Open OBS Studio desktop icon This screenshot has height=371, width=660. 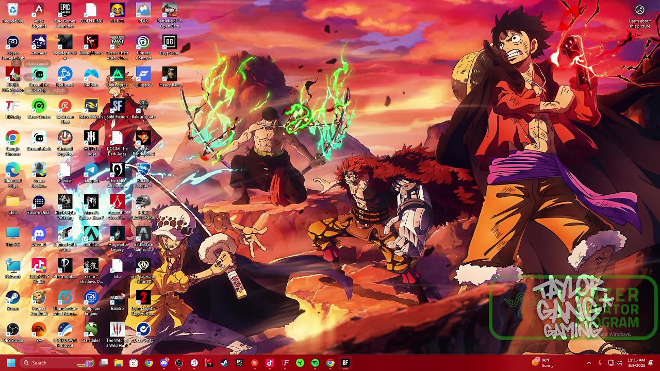[12, 333]
